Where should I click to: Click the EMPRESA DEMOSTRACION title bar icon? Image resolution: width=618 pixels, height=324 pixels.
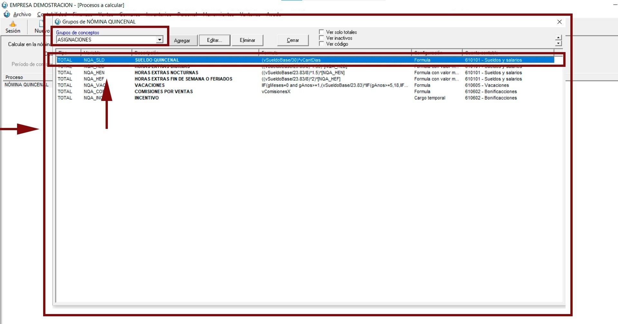5,5
